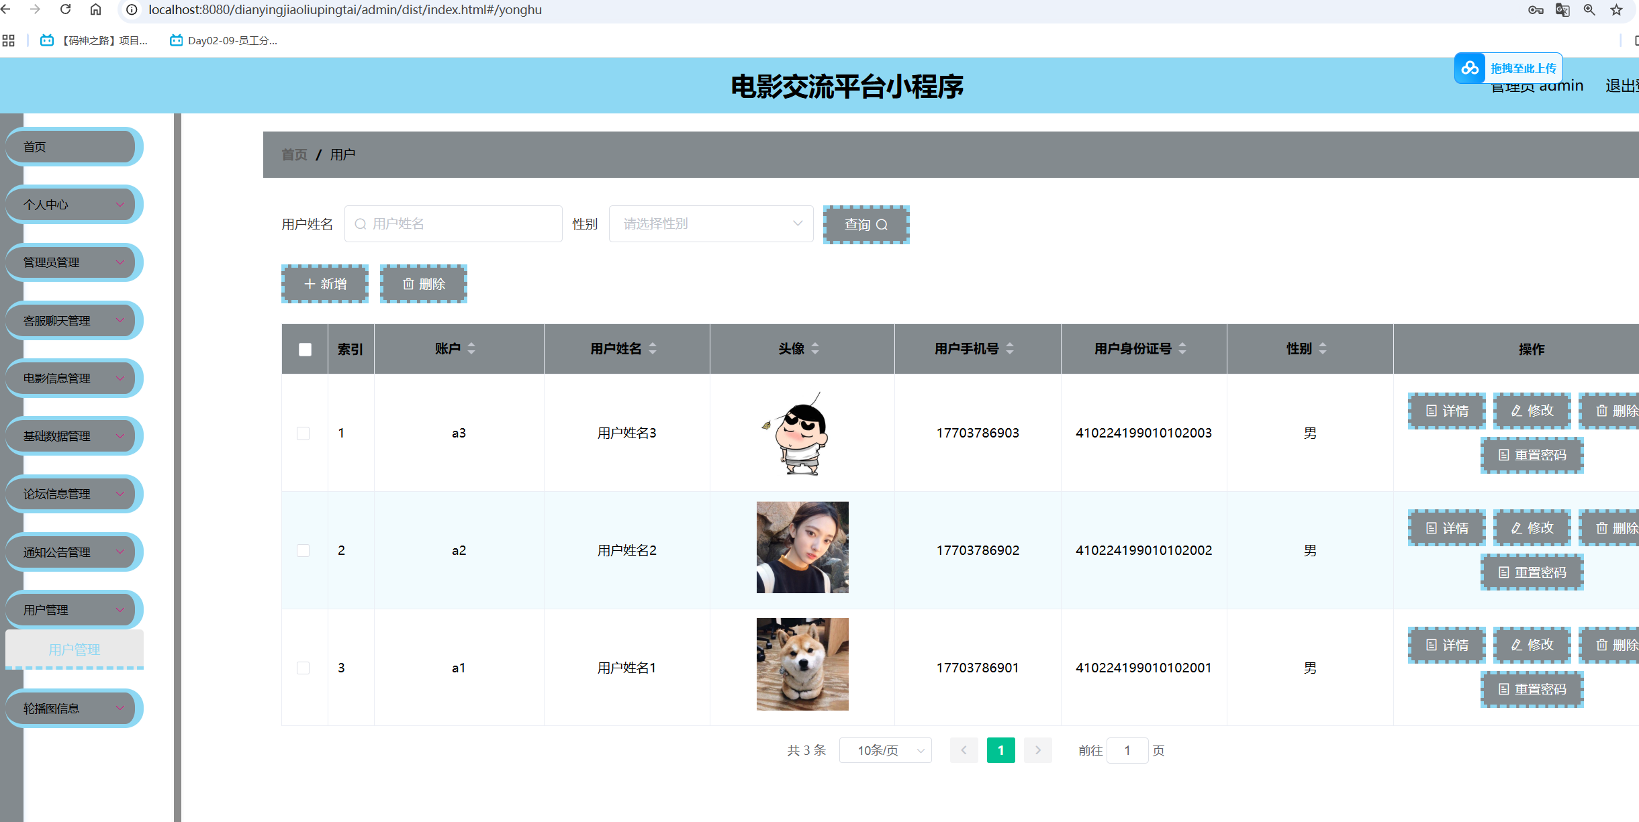1639x822 pixels.
Task: Open the translate page icon
Action: tap(1562, 10)
